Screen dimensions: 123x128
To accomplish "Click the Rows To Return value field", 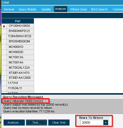I will 92,123.
